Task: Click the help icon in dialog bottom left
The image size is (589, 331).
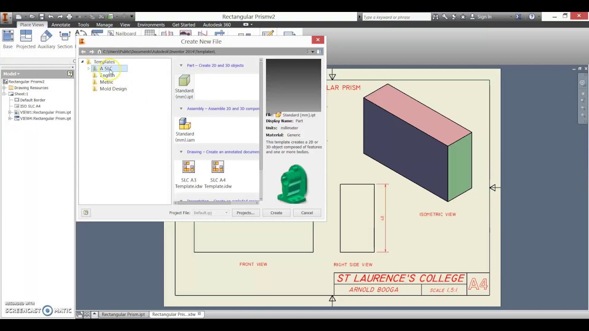Action: click(x=86, y=212)
